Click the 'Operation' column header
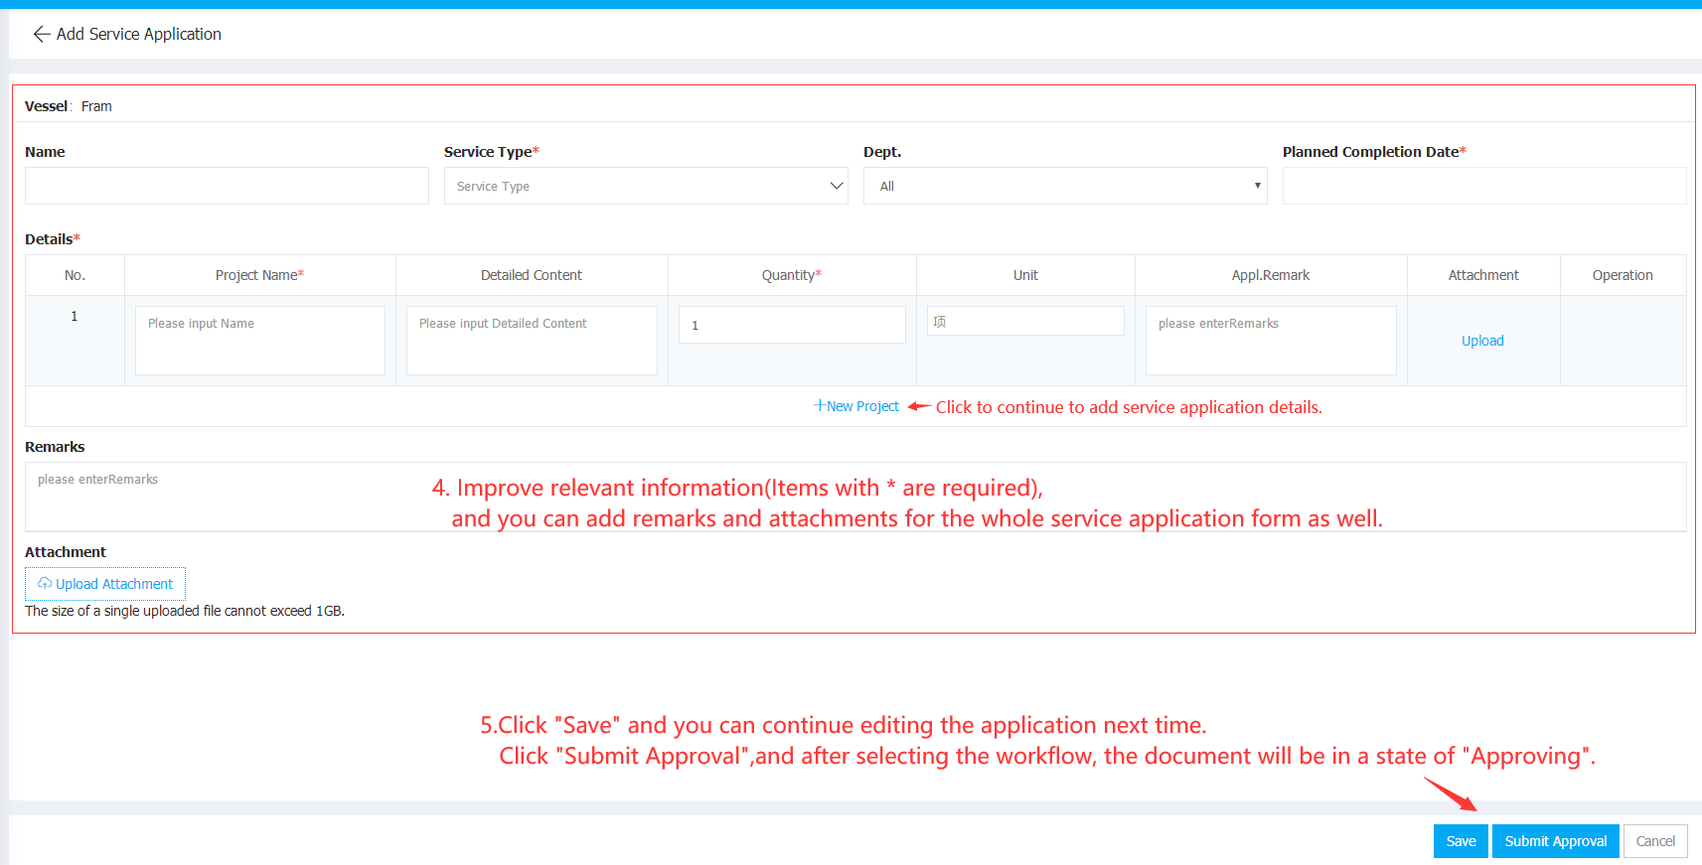Screen dimensions: 1702x865 [1623, 275]
